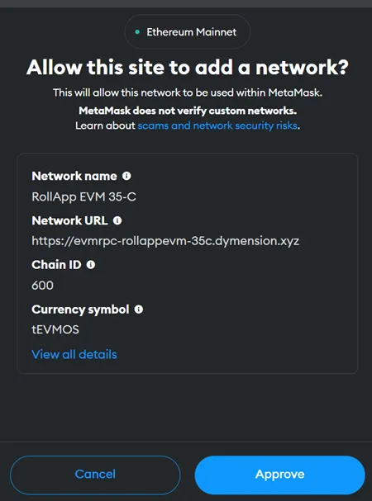
Task: Cancel adding the network
Action: point(95,475)
